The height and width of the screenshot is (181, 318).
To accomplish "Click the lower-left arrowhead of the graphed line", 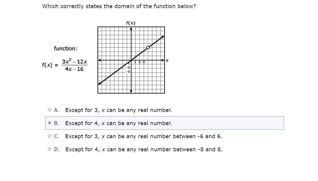I will [99, 83].
